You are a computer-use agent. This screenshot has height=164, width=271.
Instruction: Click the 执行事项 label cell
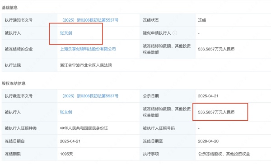[168, 154]
